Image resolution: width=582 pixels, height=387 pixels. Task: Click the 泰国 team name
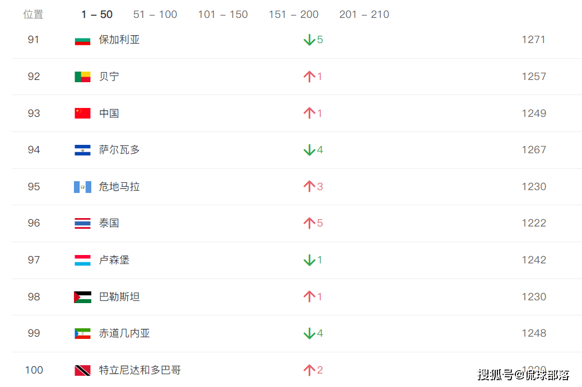pos(109,223)
